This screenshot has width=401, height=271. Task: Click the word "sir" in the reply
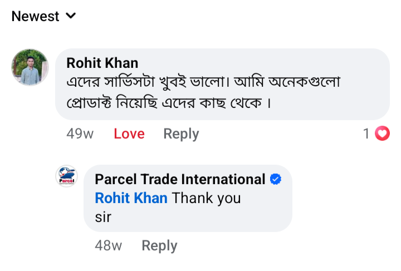pyautogui.click(x=103, y=217)
